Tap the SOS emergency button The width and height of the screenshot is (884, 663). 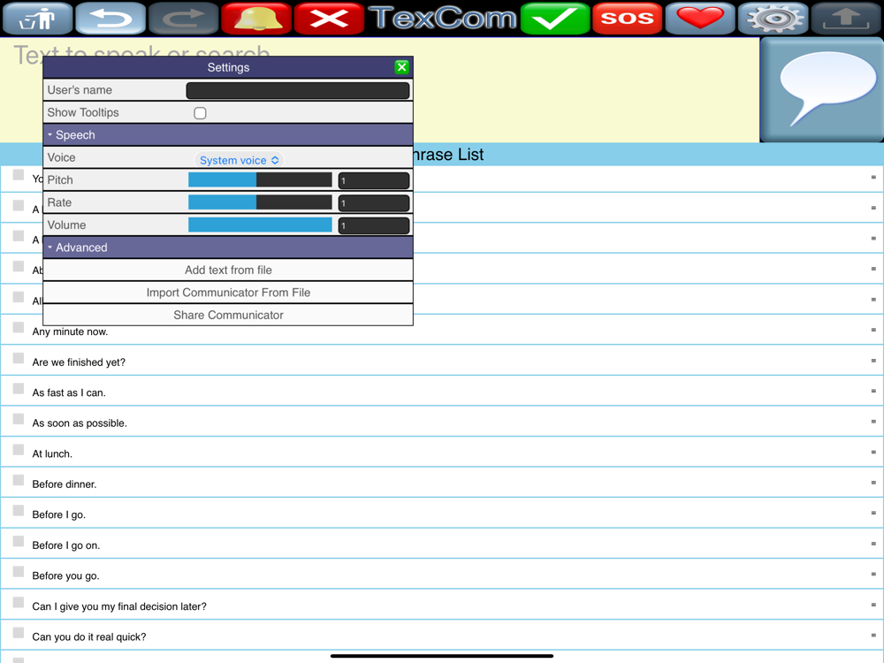click(628, 19)
